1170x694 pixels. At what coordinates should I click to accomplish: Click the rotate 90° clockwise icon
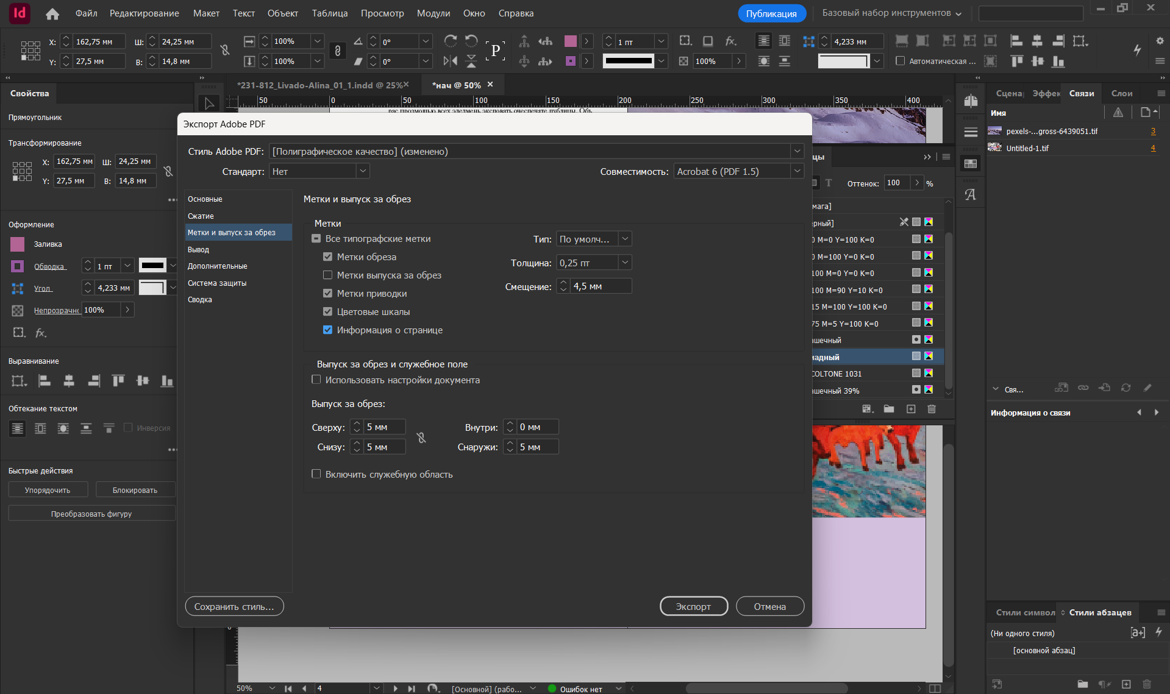pyautogui.click(x=451, y=41)
